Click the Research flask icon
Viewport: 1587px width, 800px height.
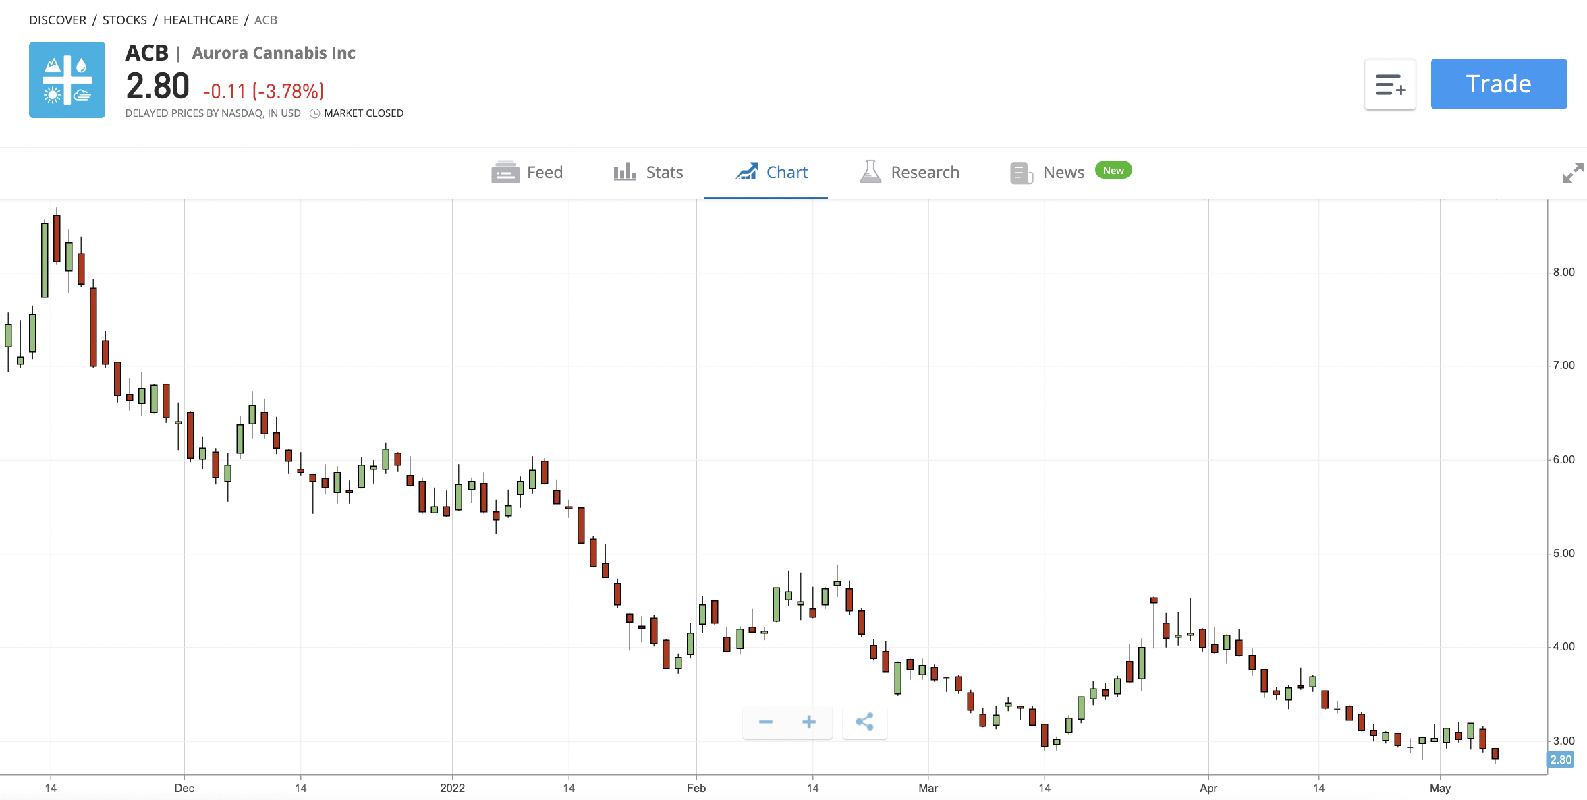870,172
